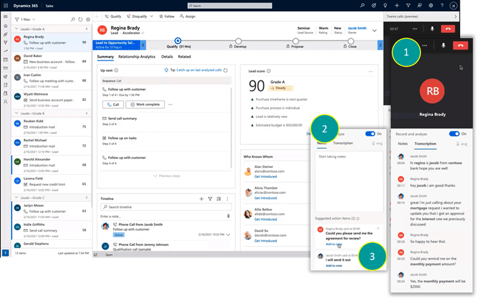This screenshot has height=300, width=479.
Task: Toggle Record and analyze switch in middle notes panel
Action: point(370,134)
